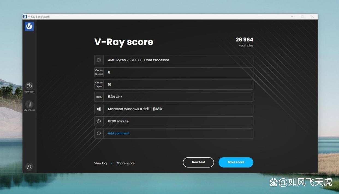339x194 pixels.
Task: Click the clock icon beside 01:00 minute
Action: pos(99,121)
